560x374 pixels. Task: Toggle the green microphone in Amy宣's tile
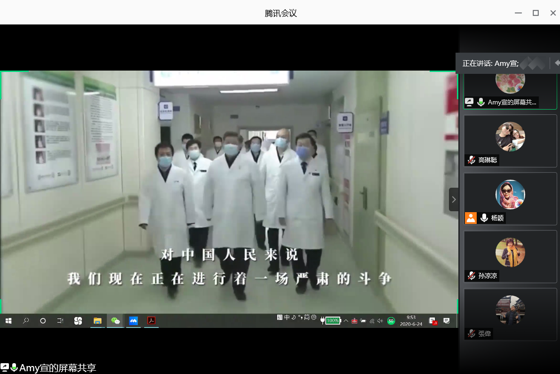[x=481, y=102]
